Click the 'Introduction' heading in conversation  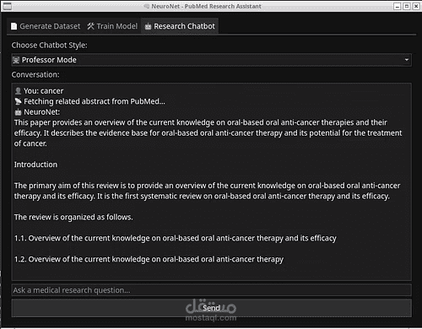click(35, 164)
